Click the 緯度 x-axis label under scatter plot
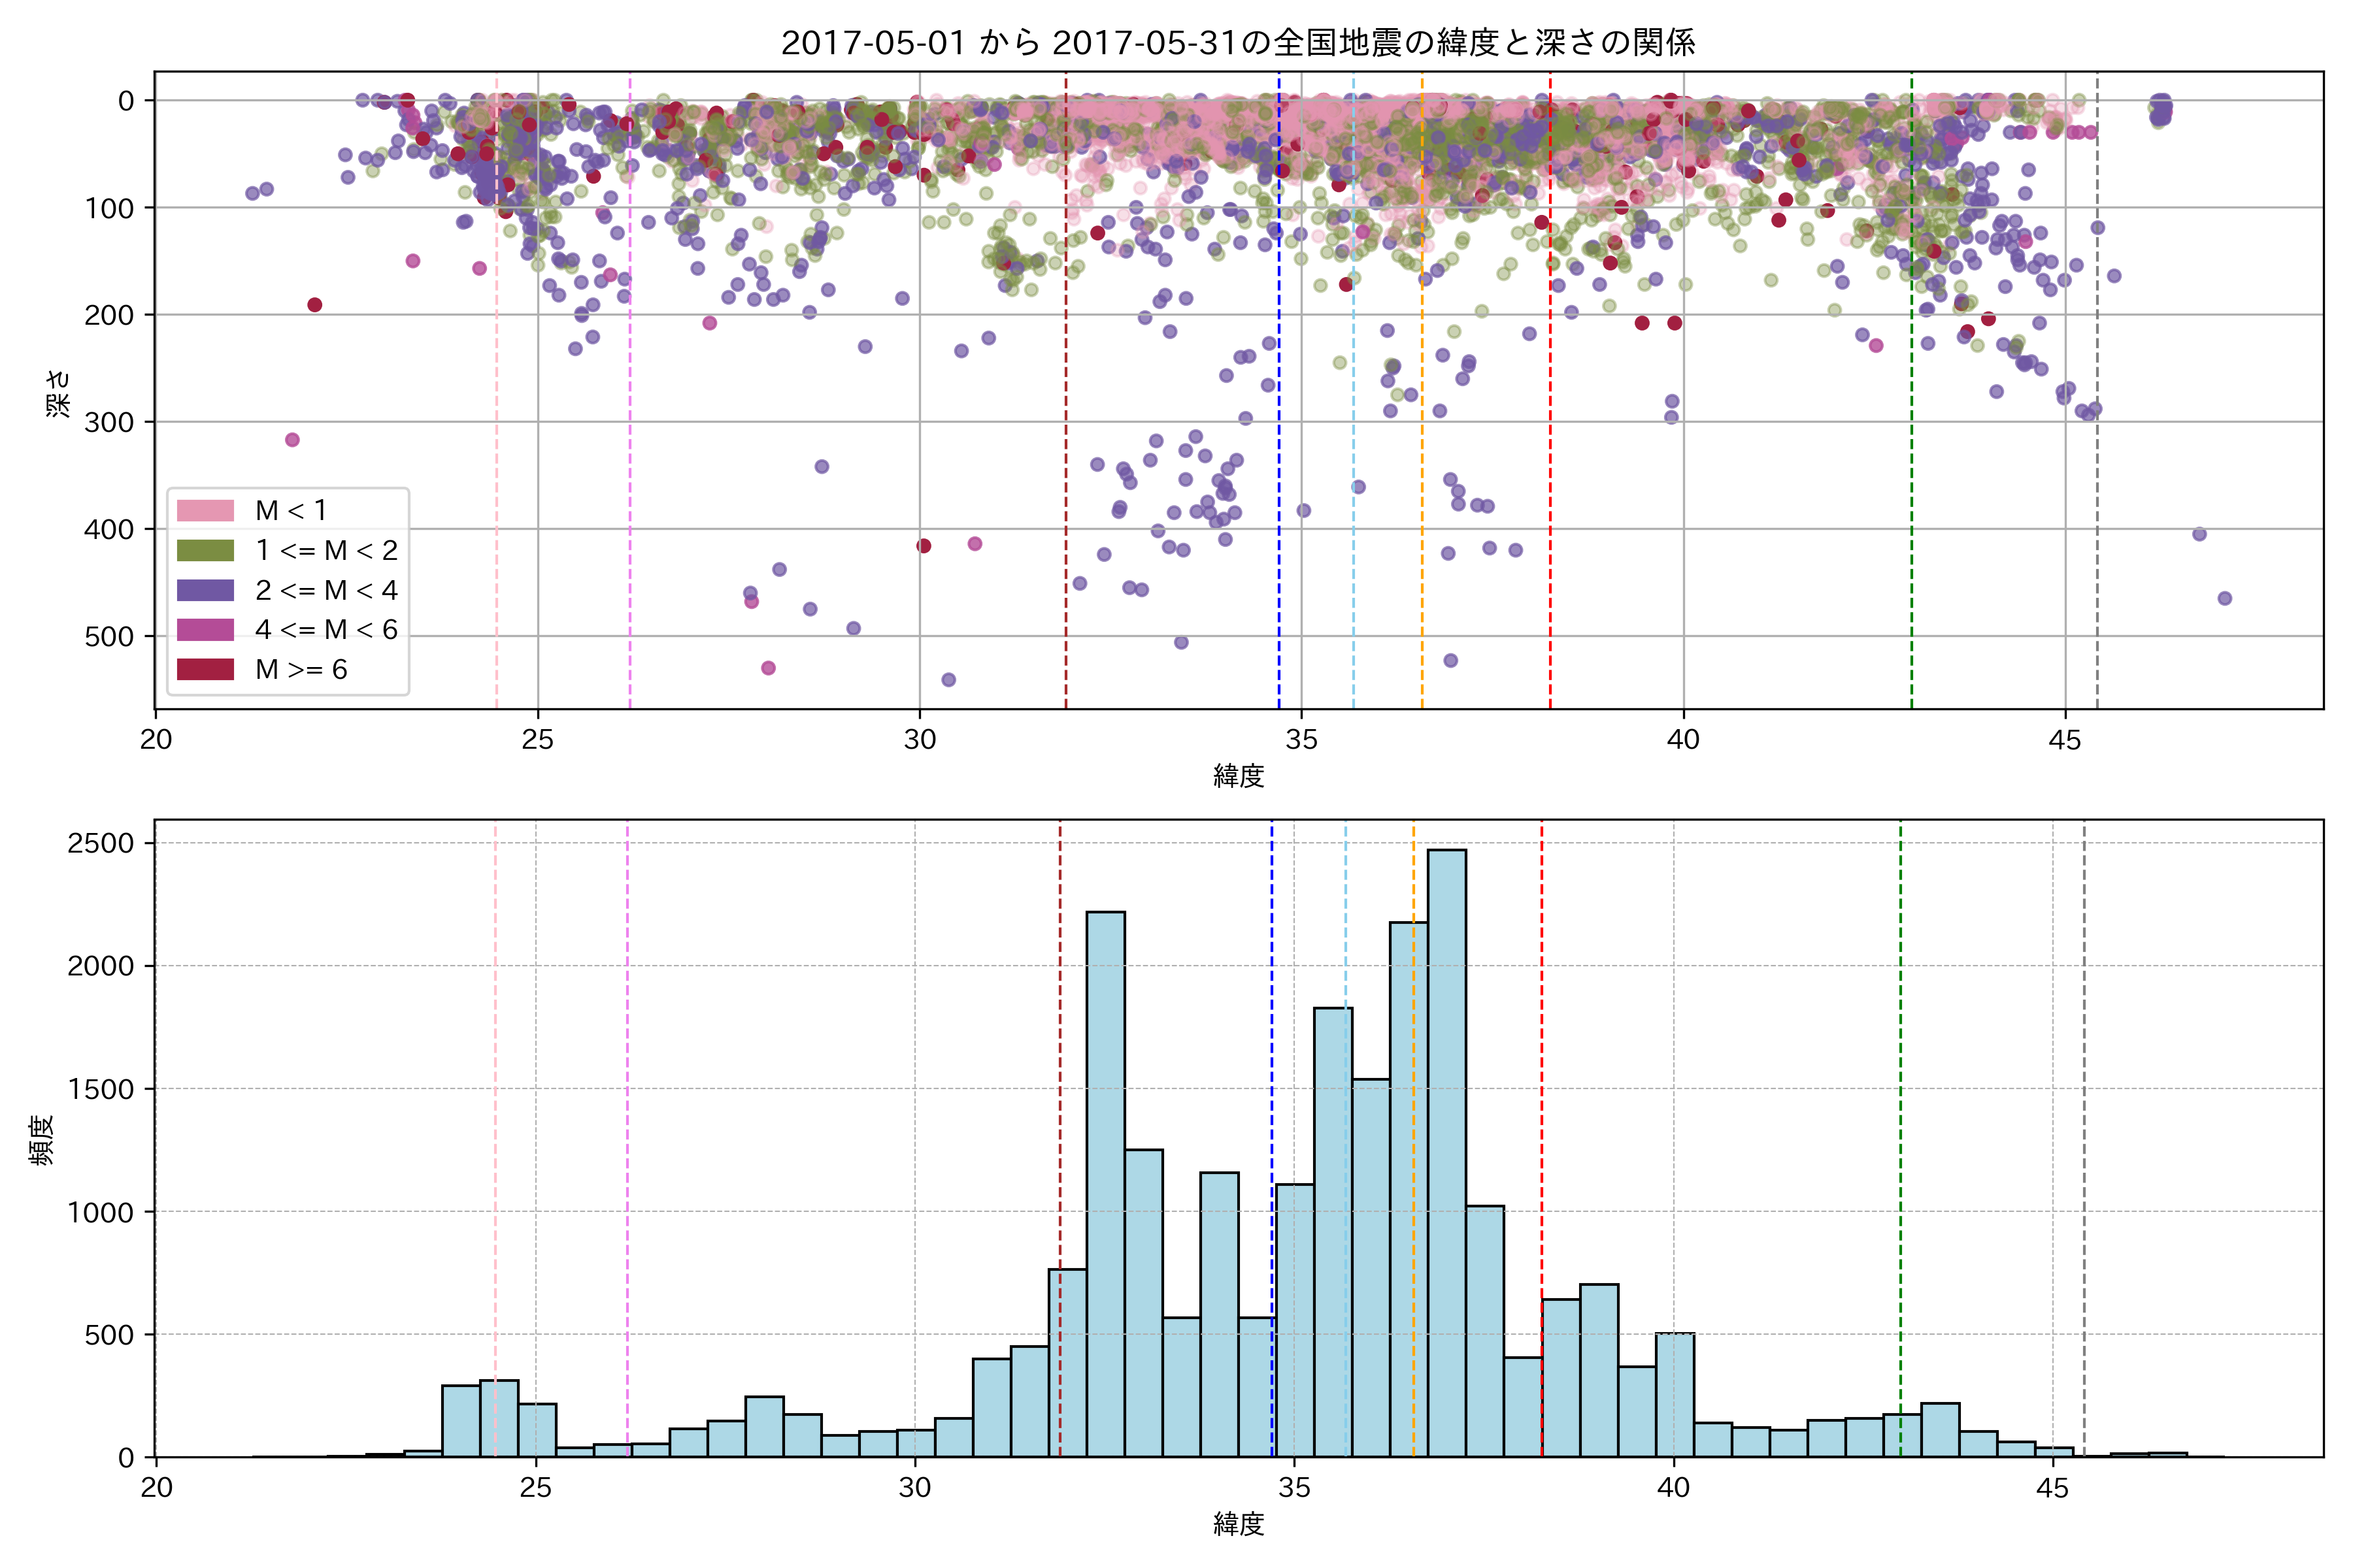2353x1568 pixels. click(1239, 776)
